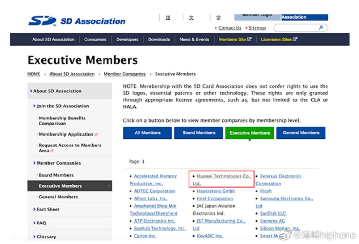Open Renesas Electronics Corporation link
Screen dimensions: 359x244
point(278,180)
